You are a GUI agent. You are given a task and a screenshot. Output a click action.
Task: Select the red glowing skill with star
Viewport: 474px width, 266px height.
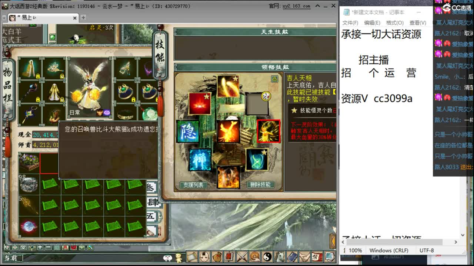point(200,104)
